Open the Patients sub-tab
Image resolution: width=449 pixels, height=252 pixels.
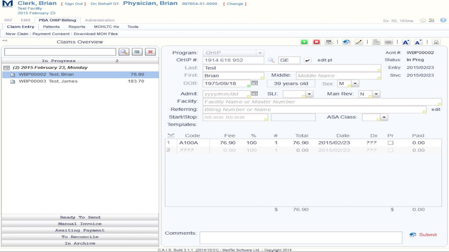coord(51,27)
